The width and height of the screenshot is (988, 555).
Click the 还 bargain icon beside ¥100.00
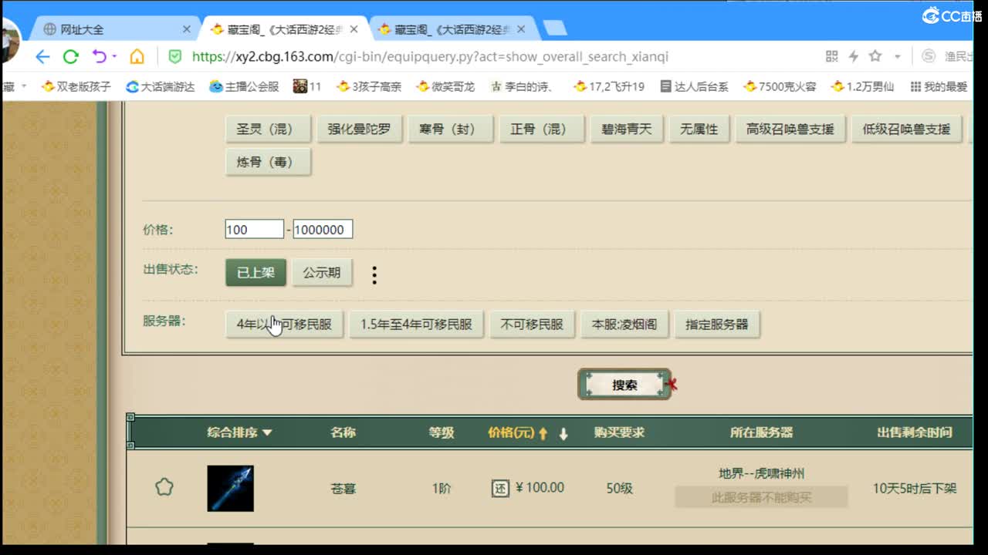pos(500,488)
